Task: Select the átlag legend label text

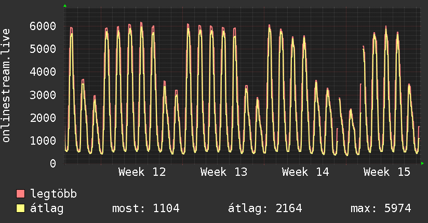Action: (47, 209)
